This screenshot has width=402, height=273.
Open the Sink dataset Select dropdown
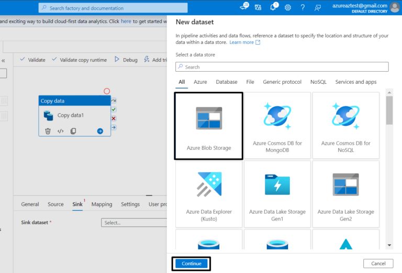click(134, 223)
